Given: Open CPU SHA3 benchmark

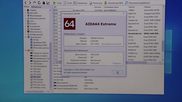Looking at the screenshot, I should (37, 74).
